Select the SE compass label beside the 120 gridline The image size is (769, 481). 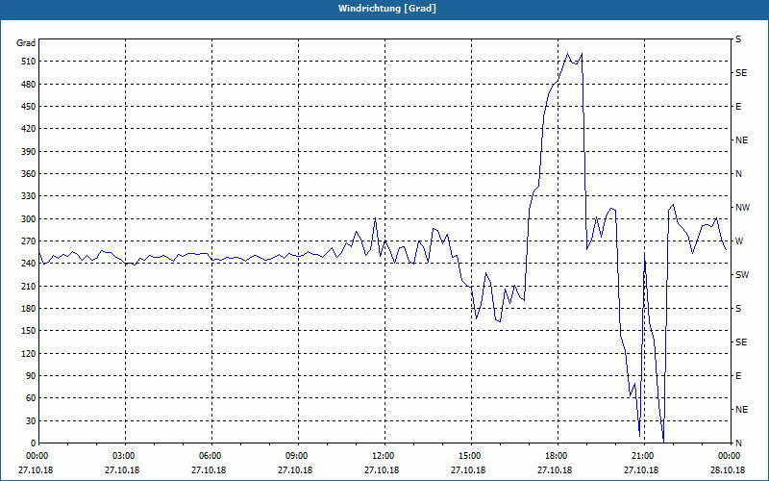741,342
